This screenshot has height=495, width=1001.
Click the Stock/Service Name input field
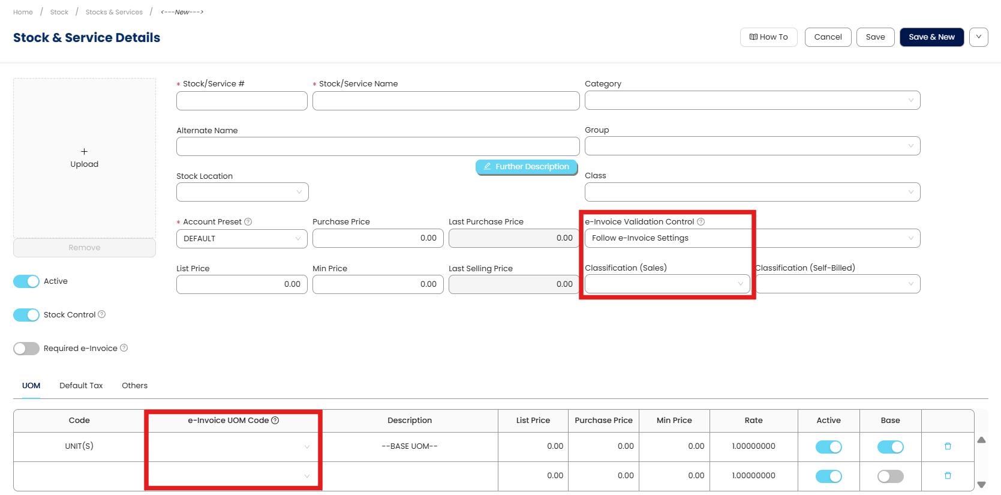(x=446, y=101)
